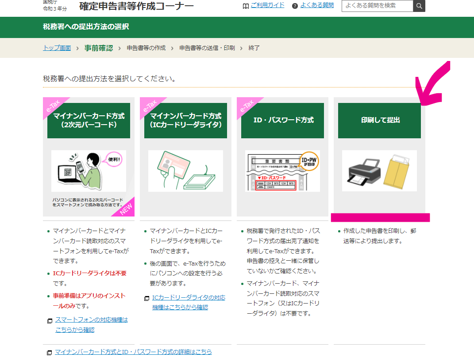Click the question mark icon beside よくある質問
Image resolution: width=474 pixels, height=357 pixels.
[x=295, y=6]
